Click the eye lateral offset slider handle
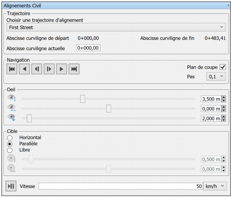 coord(108,108)
